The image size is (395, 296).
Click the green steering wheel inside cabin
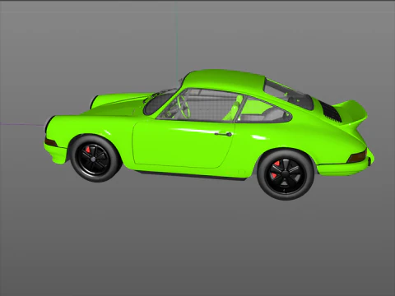pyautogui.click(x=184, y=106)
